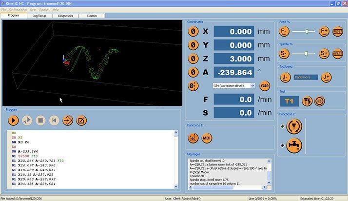Zero the A axis coordinate
This screenshot has height=201, width=348.
193,72
